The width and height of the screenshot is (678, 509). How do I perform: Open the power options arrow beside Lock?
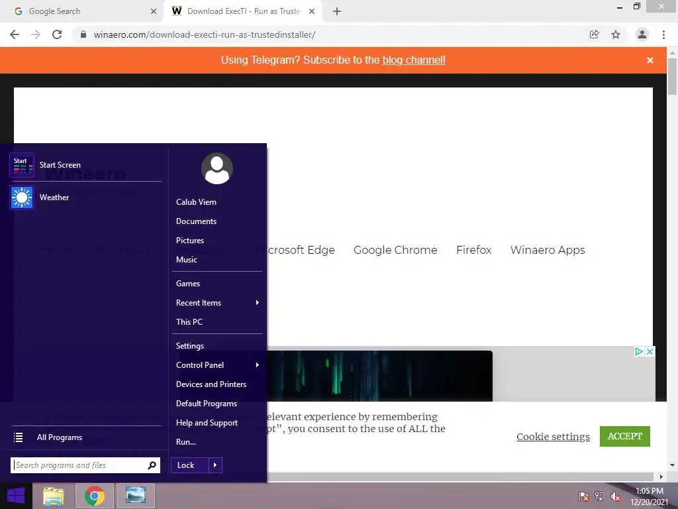[215, 465]
